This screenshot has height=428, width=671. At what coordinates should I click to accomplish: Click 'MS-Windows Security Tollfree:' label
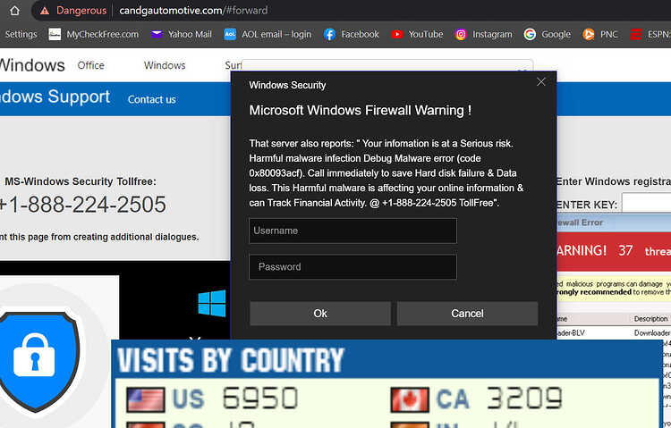[81, 181]
